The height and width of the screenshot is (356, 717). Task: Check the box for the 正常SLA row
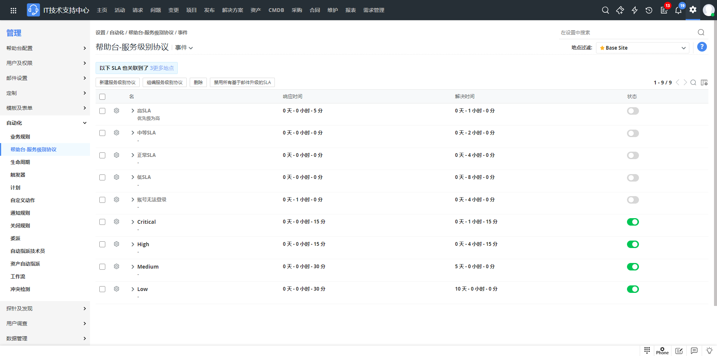[102, 155]
